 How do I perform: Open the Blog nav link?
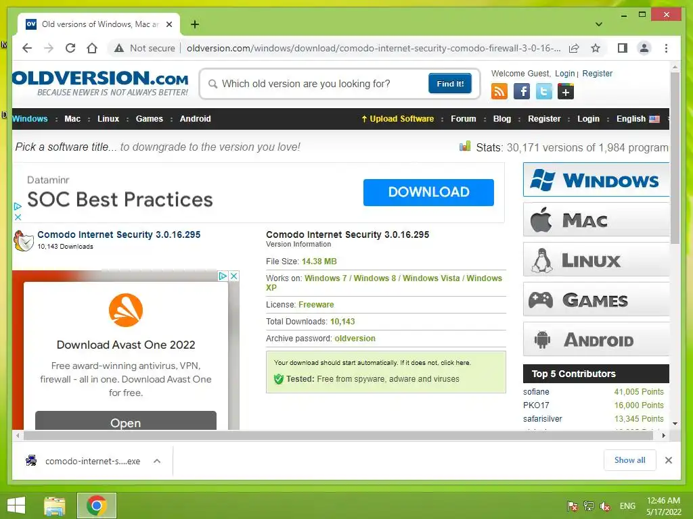pyautogui.click(x=502, y=119)
